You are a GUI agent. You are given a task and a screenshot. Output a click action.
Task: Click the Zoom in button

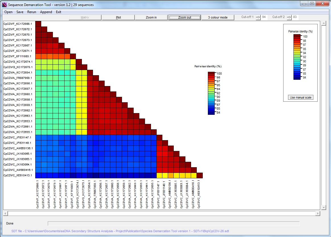151,17
